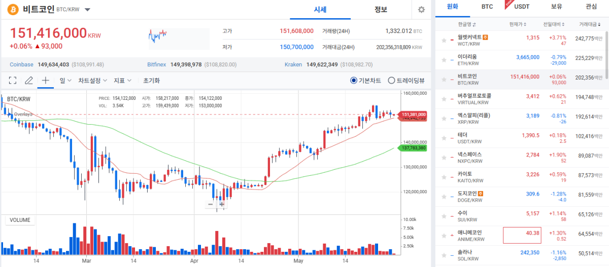
Task: Favorite star for XRP/KRW row
Action: pyautogui.click(x=444, y=118)
